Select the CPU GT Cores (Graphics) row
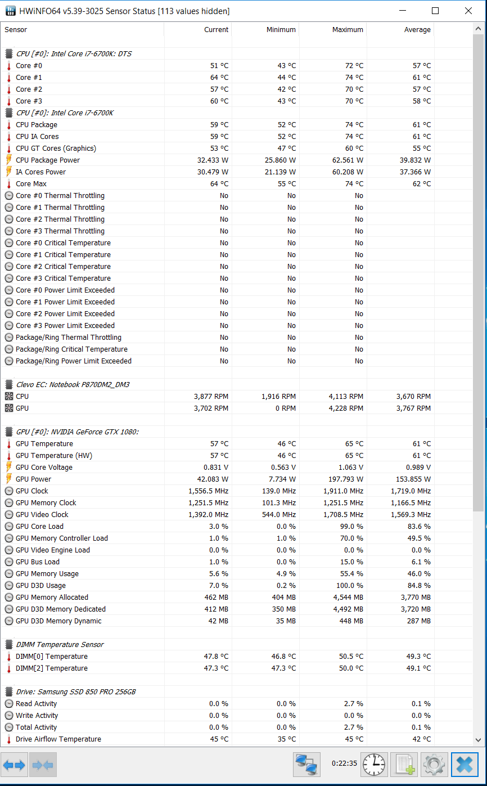The width and height of the screenshot is (487, 786). point(237,149)
